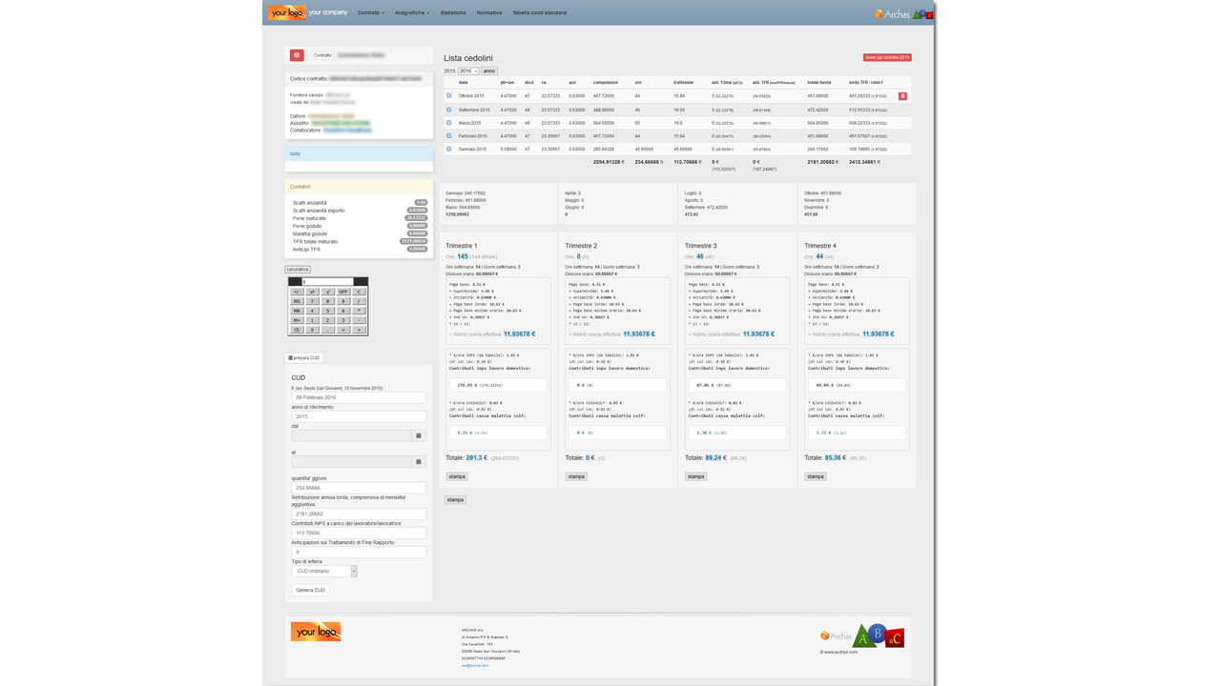1221x686 pixels.
Task: Open the calendar picker for 'dal' date
Action: [418, 435]
